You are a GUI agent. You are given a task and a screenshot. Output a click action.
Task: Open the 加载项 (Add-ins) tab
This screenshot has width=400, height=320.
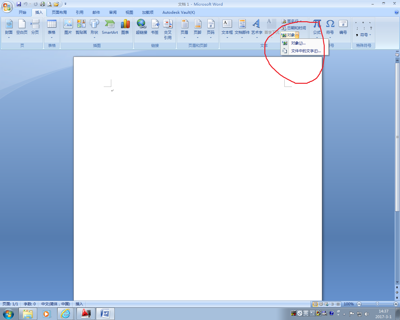point(148,12)
